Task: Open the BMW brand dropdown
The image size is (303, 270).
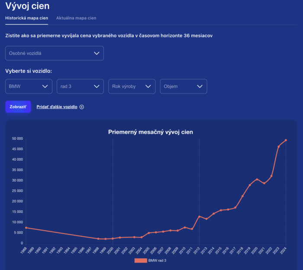Action: (29, 86)
